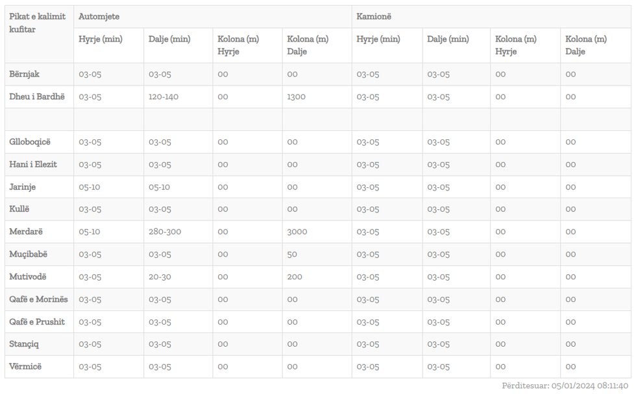636x394 pixels.
Task: Click the 20-30 exit time for Mutivodë
Action: (160, 277)
